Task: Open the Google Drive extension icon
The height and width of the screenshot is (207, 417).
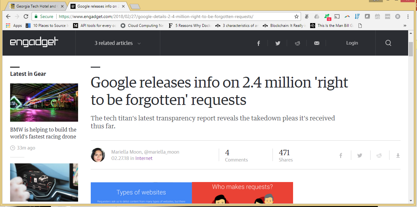Action: tap(316, 16)
